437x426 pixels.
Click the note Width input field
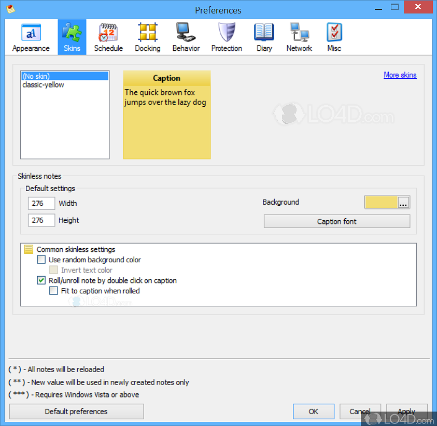pos(41,203)
